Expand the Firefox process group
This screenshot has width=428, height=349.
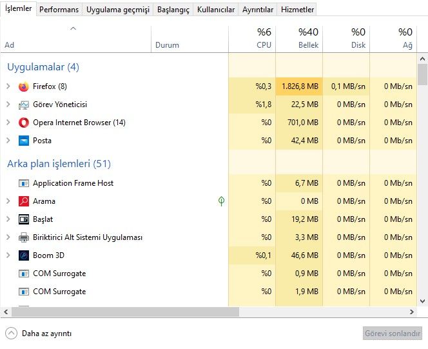pyautogui.click(x=8, y=86)
